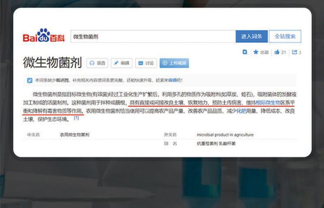Click the 全站搜索 button
The height and width of the screenshot is (208, 324).
coord(285,36)
